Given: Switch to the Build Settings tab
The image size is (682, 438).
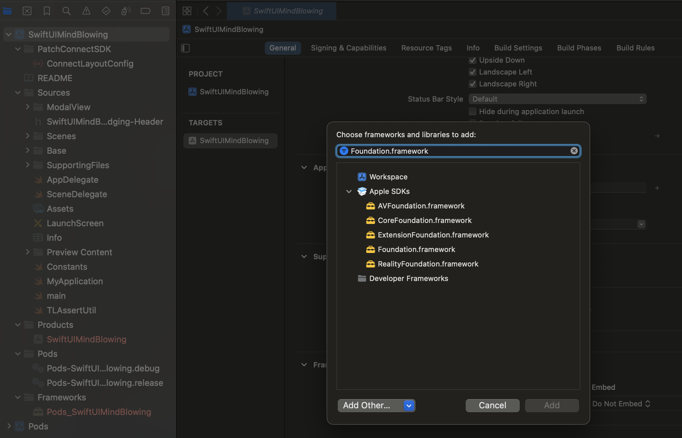Looking at the screenshot, I should 518,48.
